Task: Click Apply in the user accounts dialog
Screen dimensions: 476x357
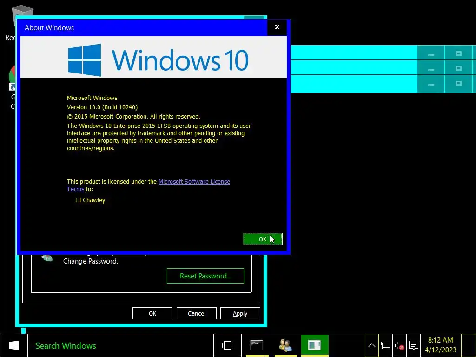Action: [x=240, y=313]
